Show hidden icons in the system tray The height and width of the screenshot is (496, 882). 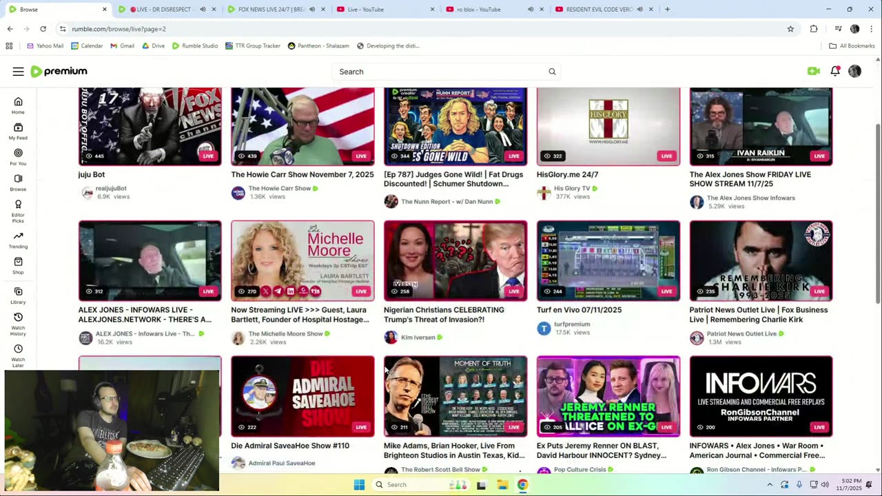tap(770, 485)
